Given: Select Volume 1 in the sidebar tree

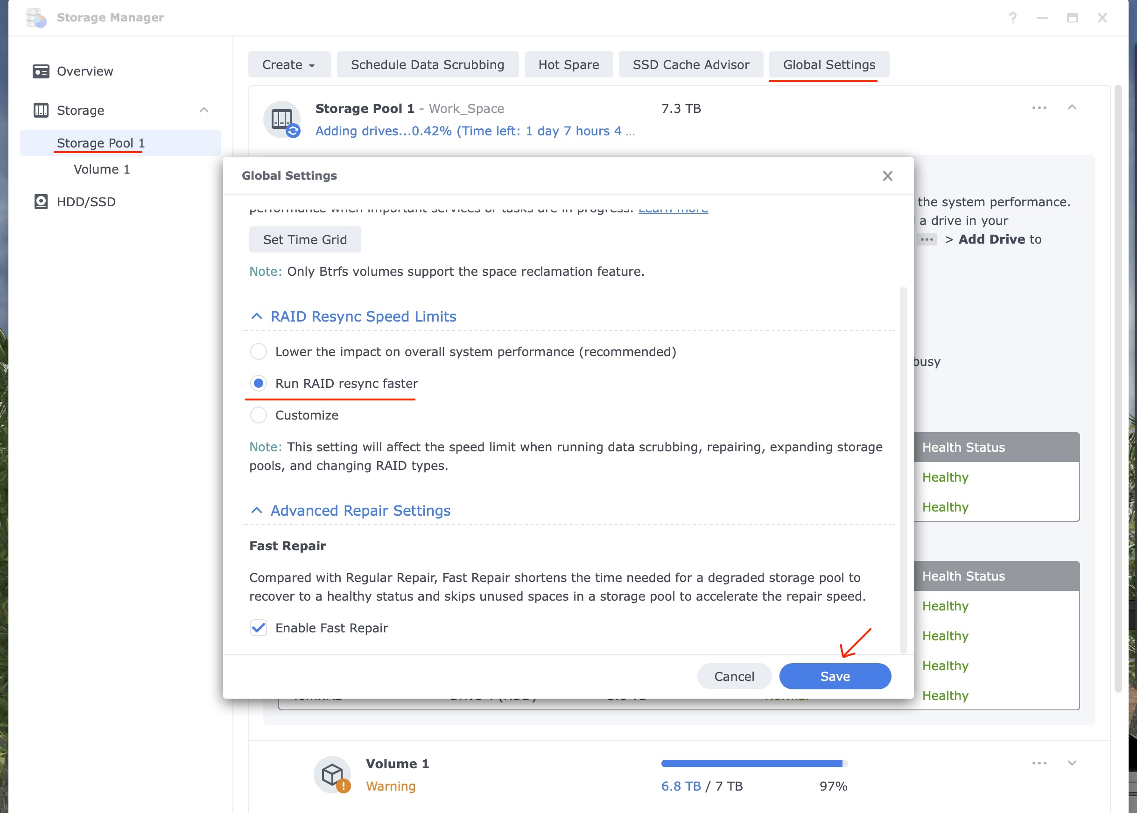Looking at the screenshot, I should [102, 169].
